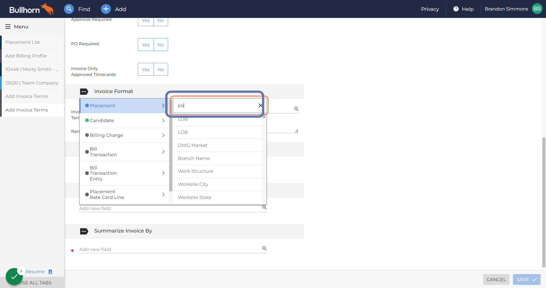Open the Privacy link
Viewport: 546px width, 288px height.
tap(430, 9)
